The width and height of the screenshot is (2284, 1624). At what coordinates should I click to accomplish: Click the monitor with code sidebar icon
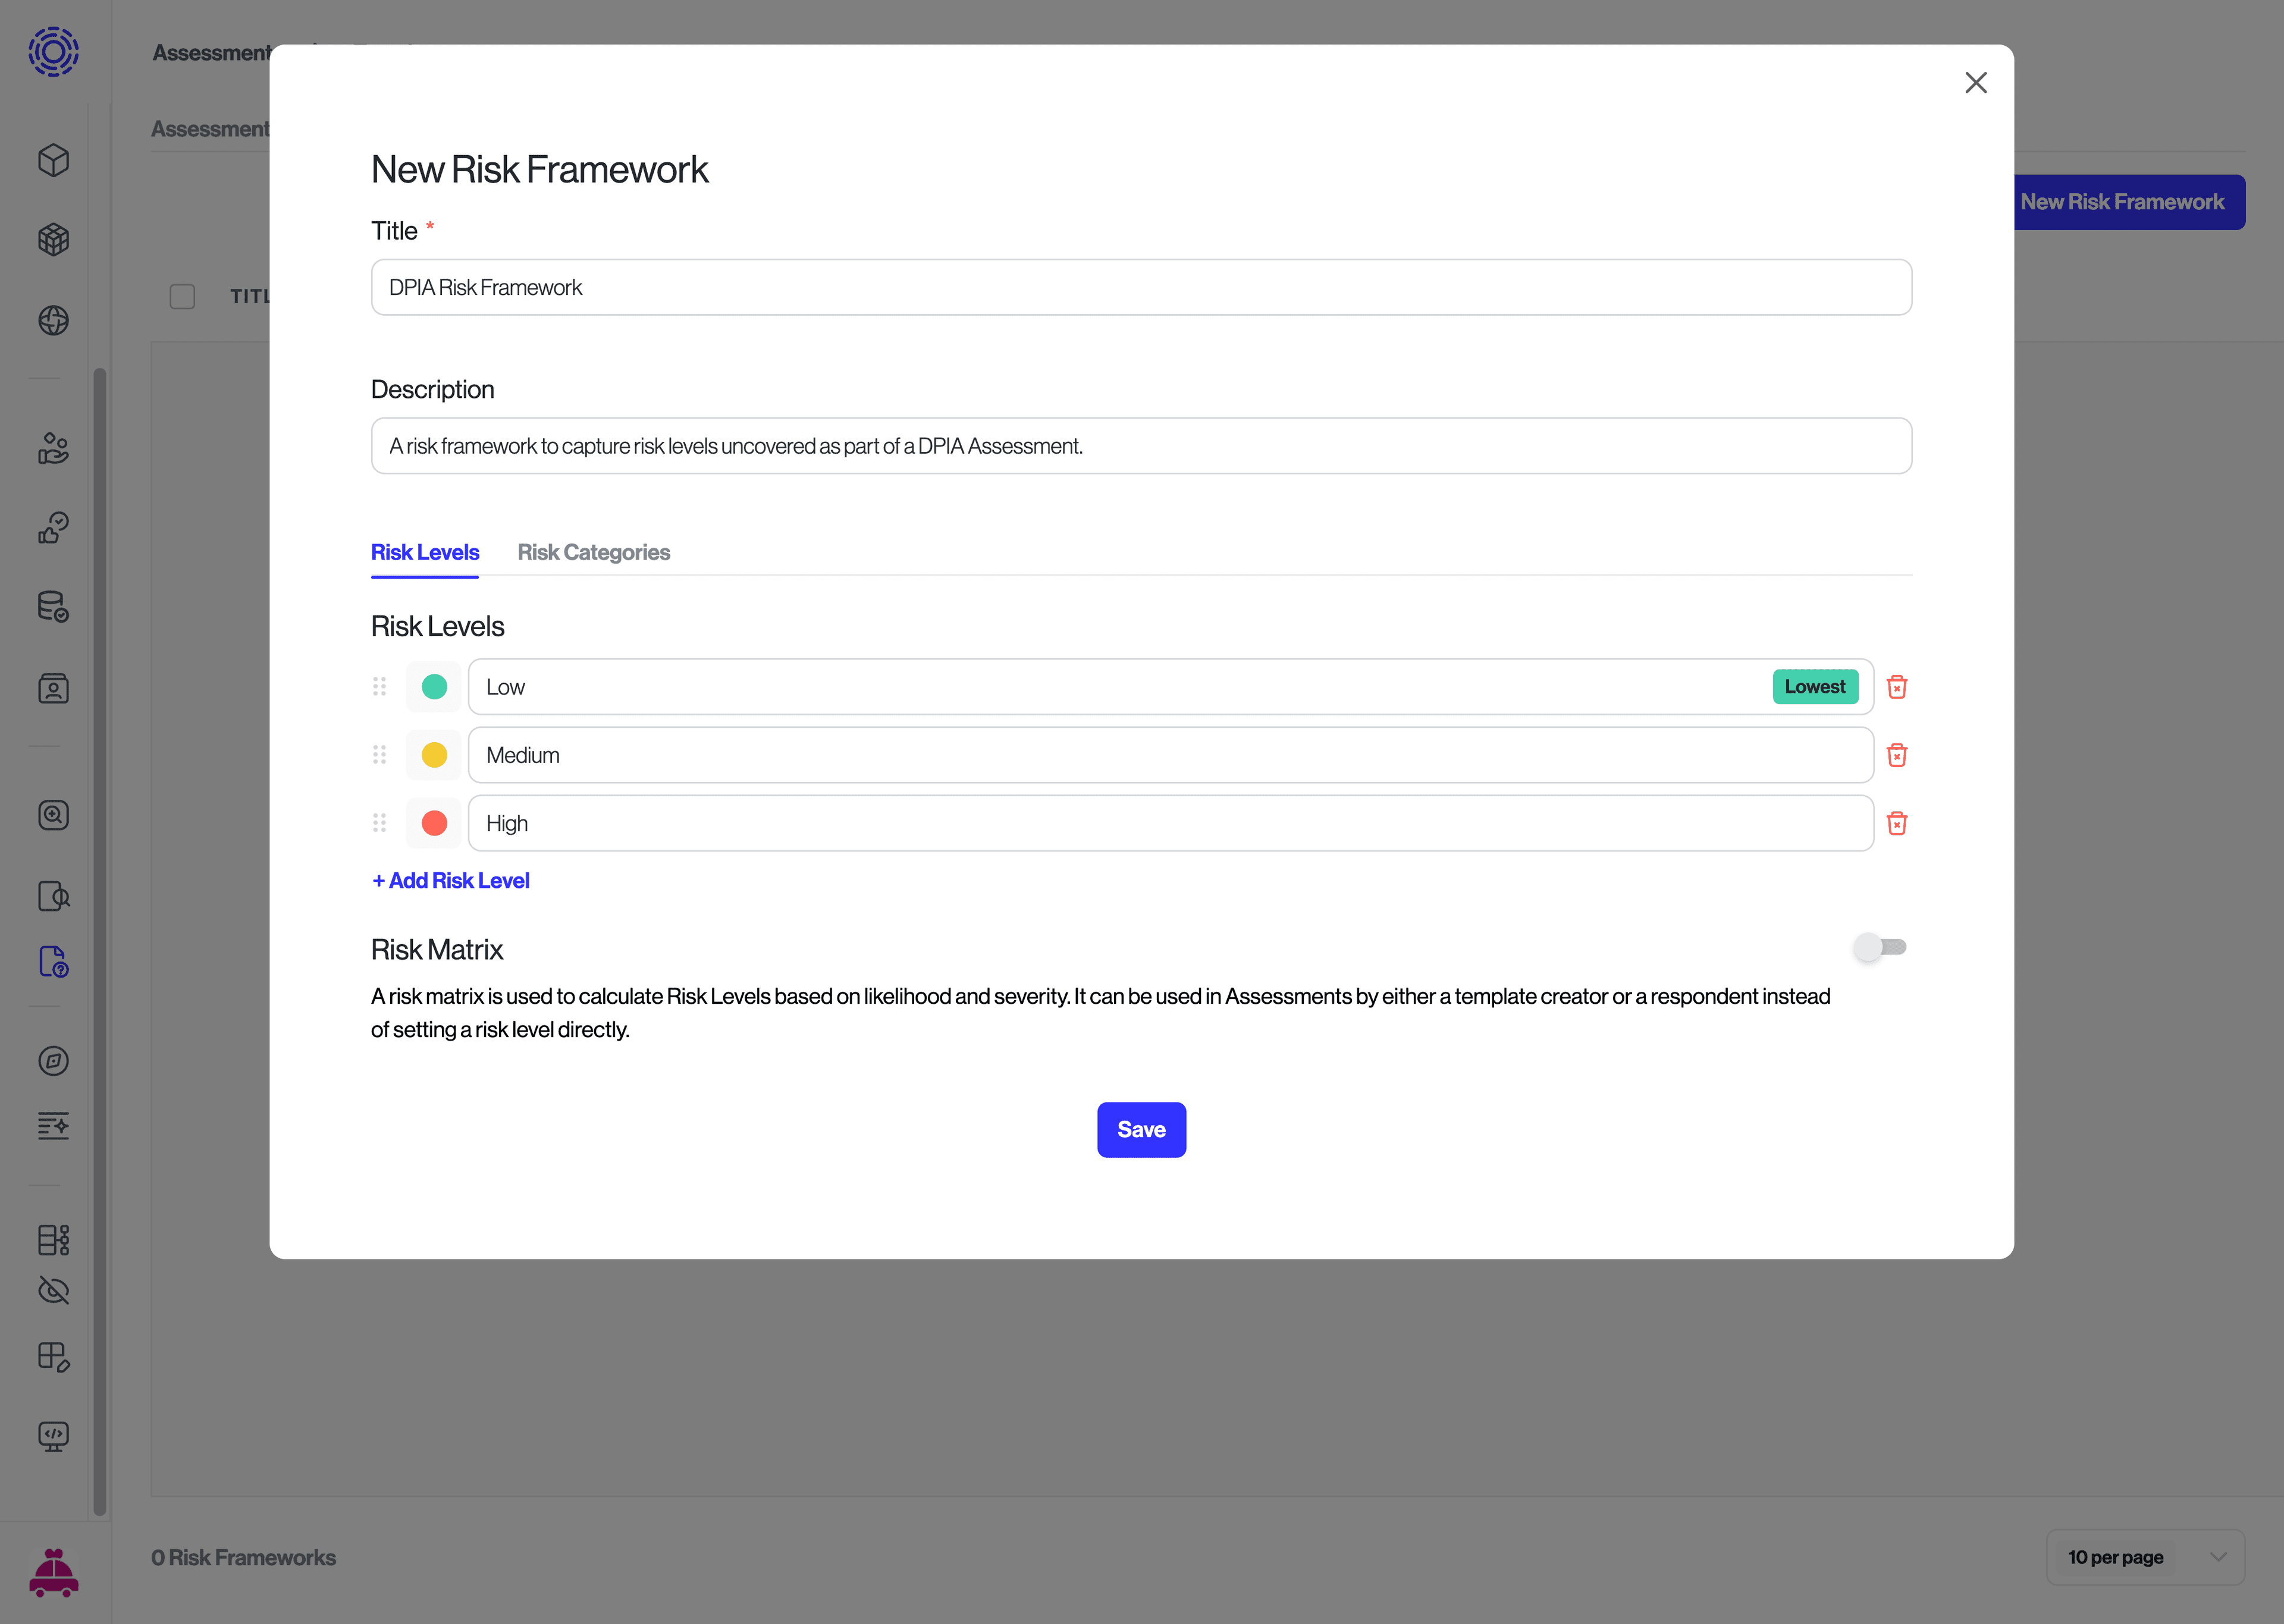point(53,1437)
